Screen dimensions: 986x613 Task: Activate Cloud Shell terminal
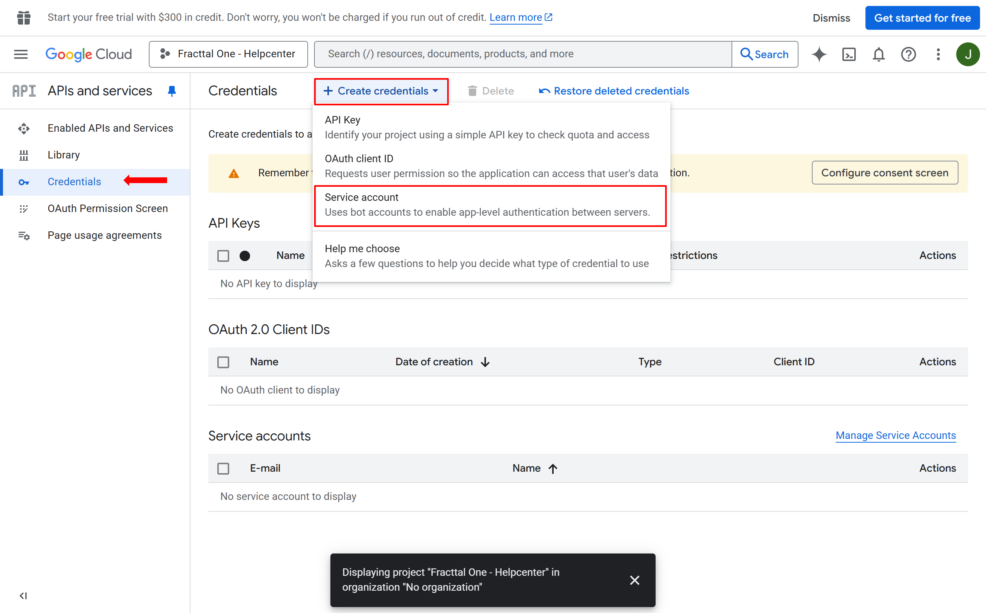(849, 54)
